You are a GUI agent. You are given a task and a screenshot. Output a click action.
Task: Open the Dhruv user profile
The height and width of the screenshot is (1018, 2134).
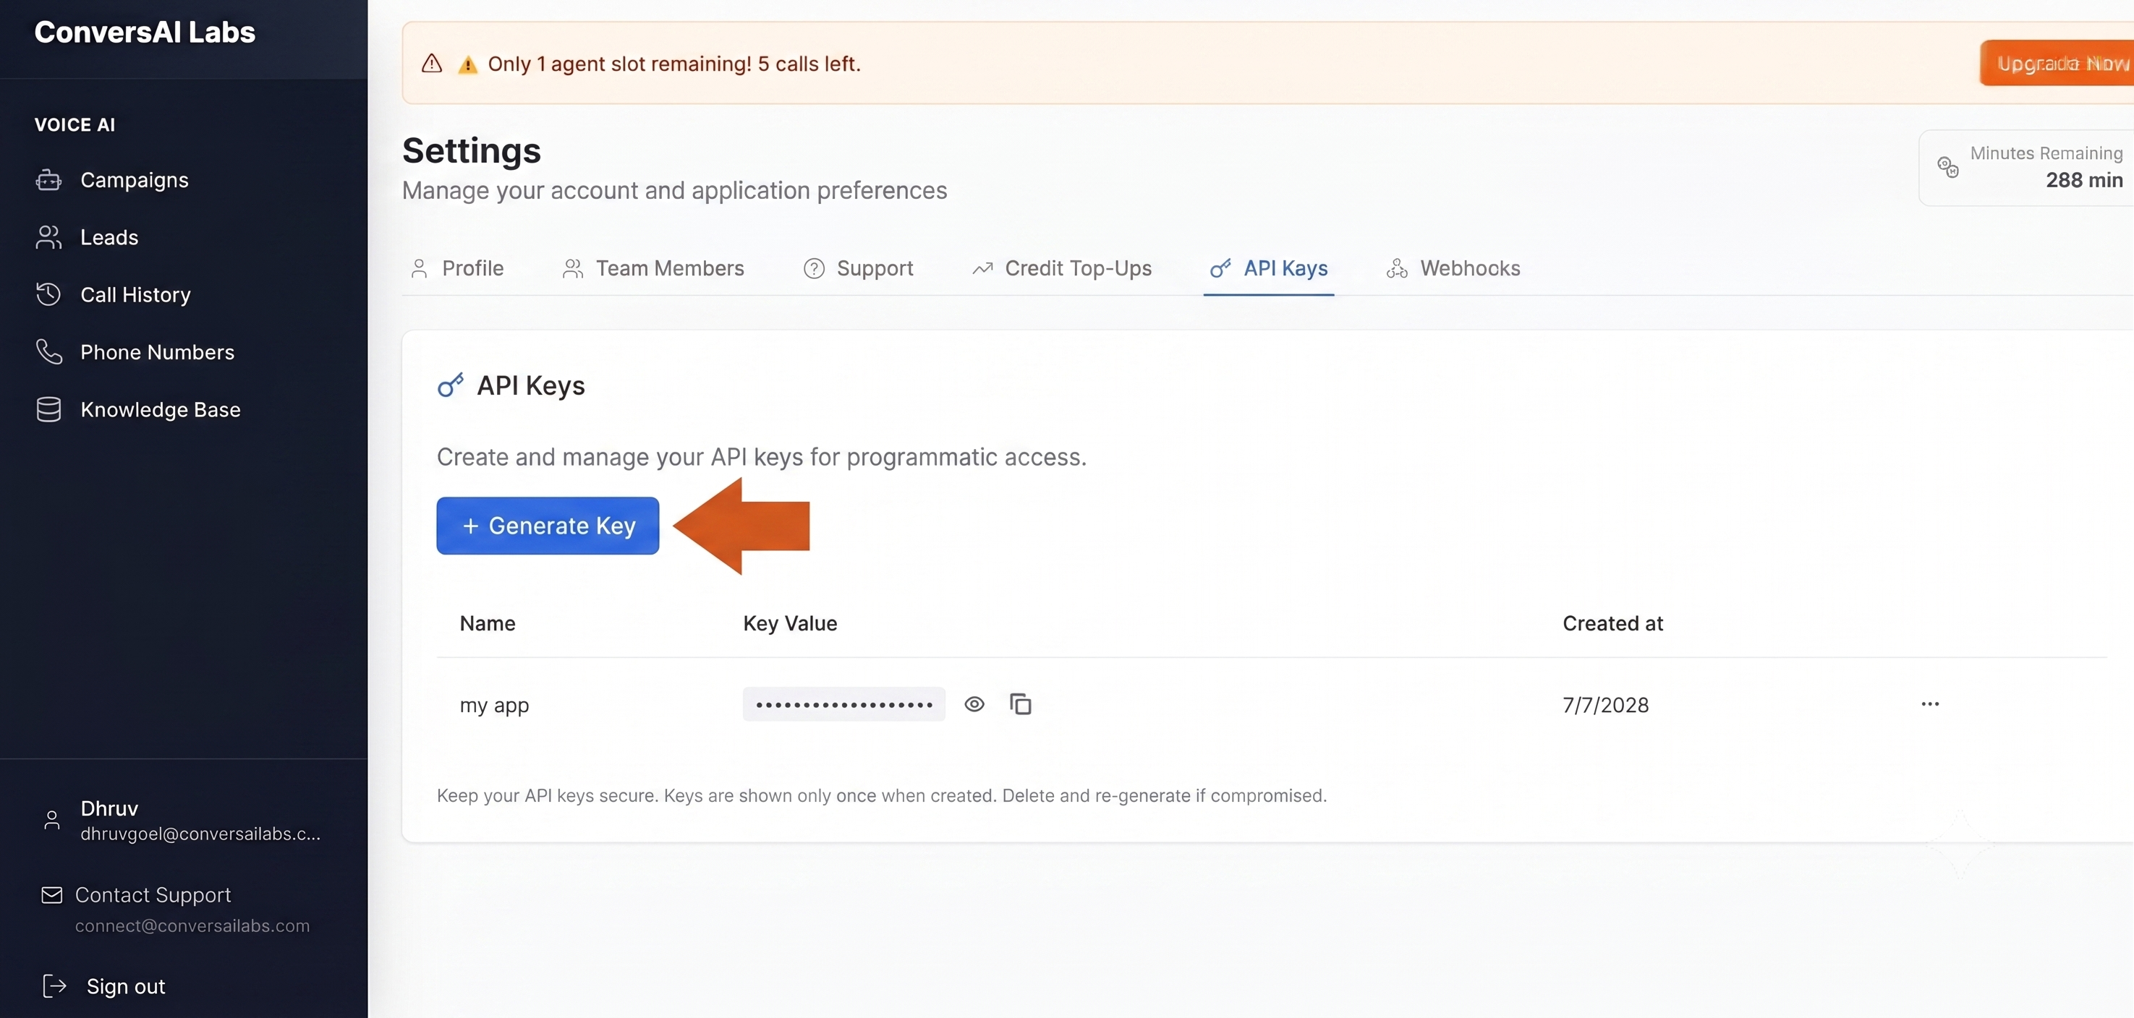point(181,820)
